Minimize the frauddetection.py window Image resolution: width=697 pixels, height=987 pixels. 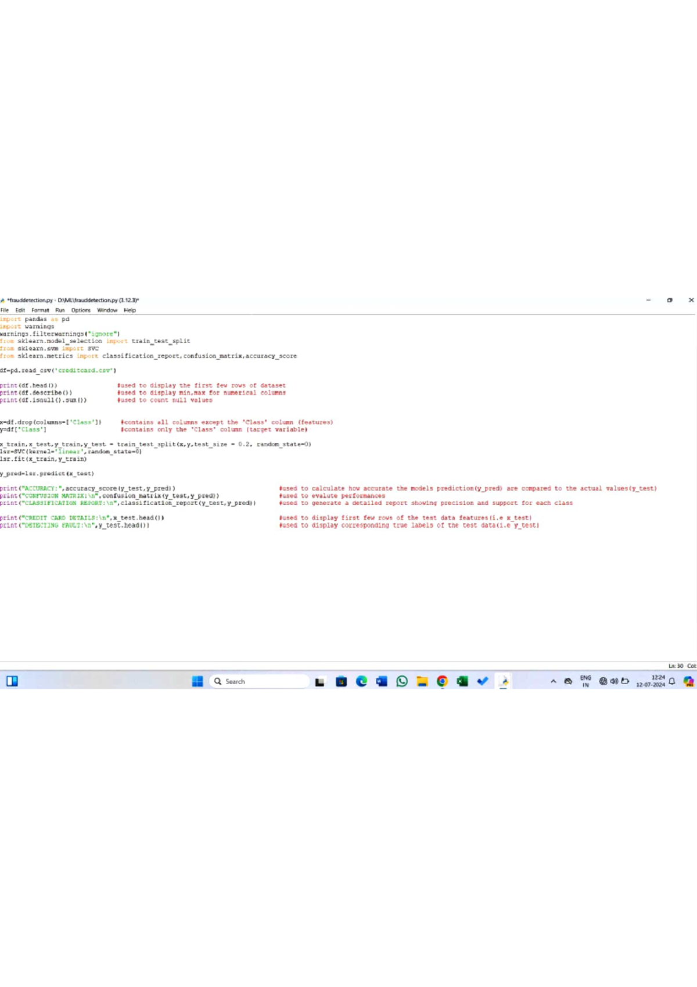pyautogui.click(x=648, y=301)
